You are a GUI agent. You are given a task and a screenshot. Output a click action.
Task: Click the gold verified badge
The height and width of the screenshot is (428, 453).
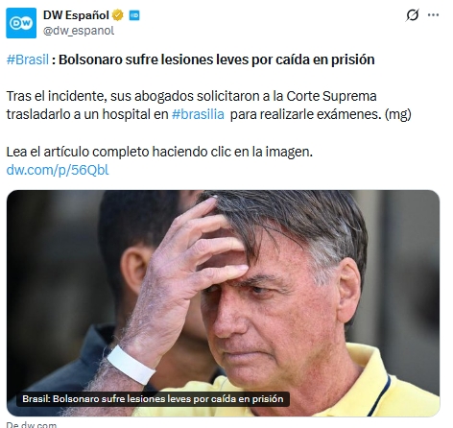point(118,15)
